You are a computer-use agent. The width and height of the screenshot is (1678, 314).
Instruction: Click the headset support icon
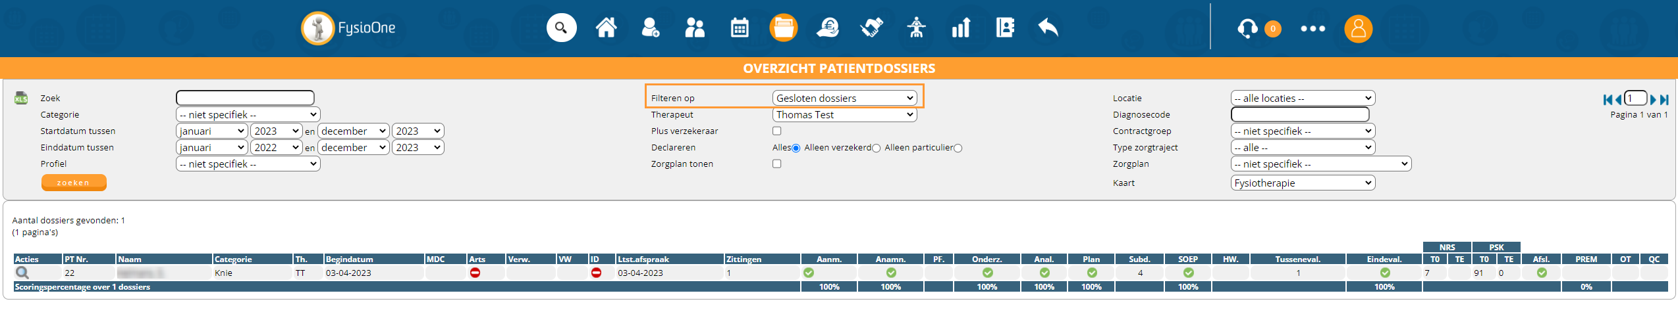pos(1247,29)
